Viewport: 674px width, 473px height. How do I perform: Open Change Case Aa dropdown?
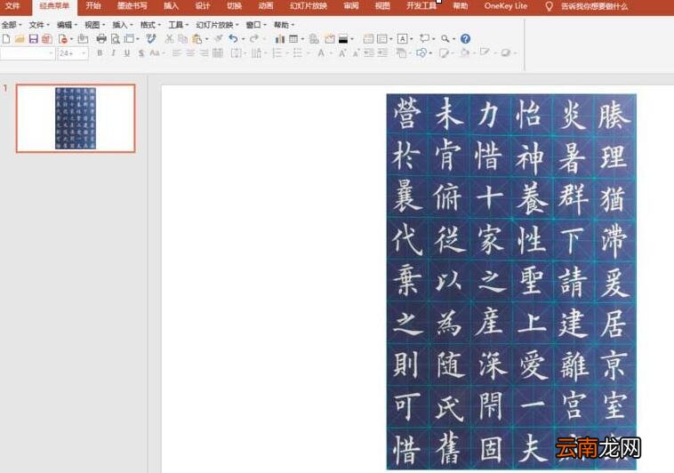(x=157, y=53)
